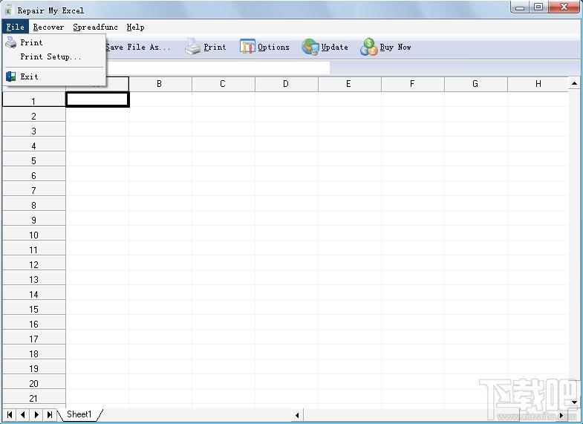Click the Buy Now toolbar label
This screenshot has height=424, width=583.
395,48
